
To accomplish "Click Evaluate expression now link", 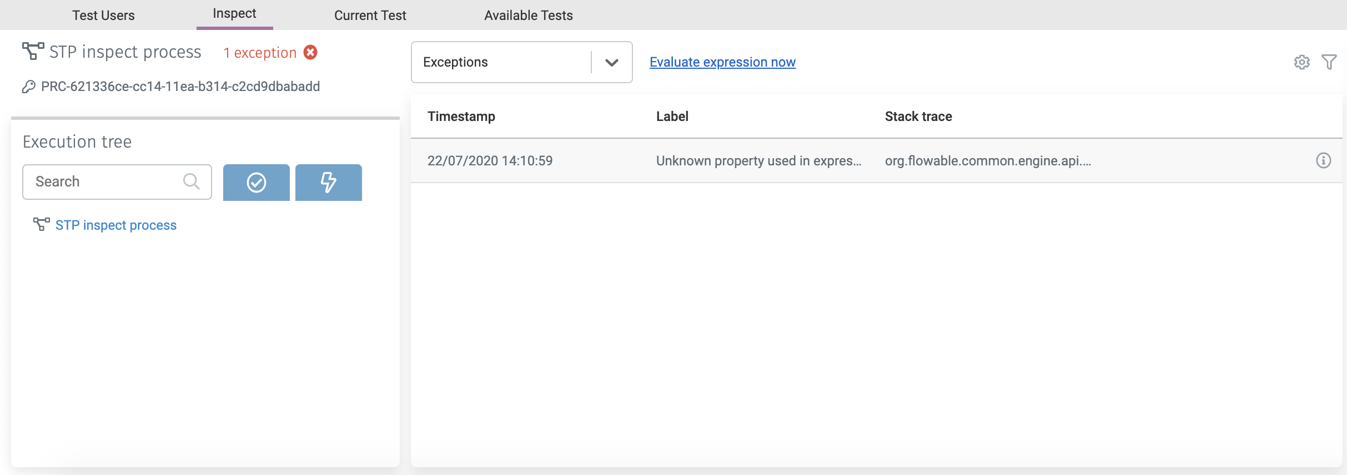I will click(722, 62).
